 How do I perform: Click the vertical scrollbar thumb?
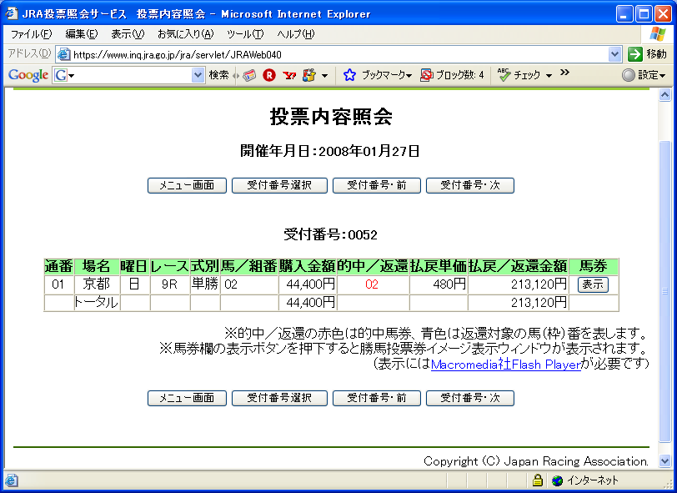665,292
